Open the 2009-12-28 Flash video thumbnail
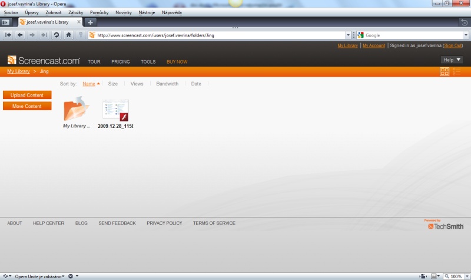This screenshot has width=471, height=280. coord(115,110)
